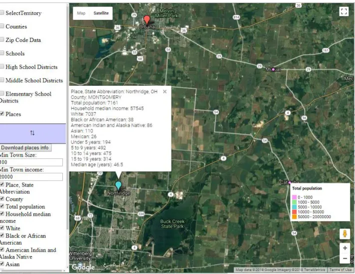Toggle Middle School Districts checkbox
This screenshot has height=274, width=355.
pyautogui.click(x=2, y=80)
